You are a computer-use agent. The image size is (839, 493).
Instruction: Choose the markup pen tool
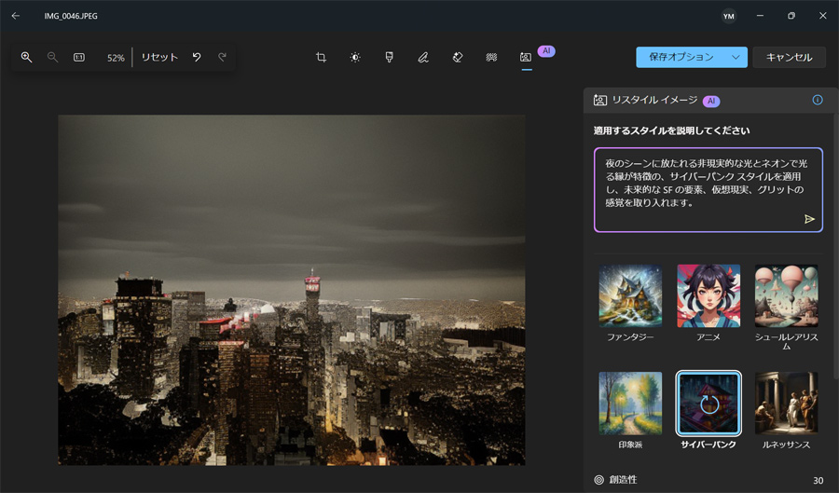(x=423, y=57)
